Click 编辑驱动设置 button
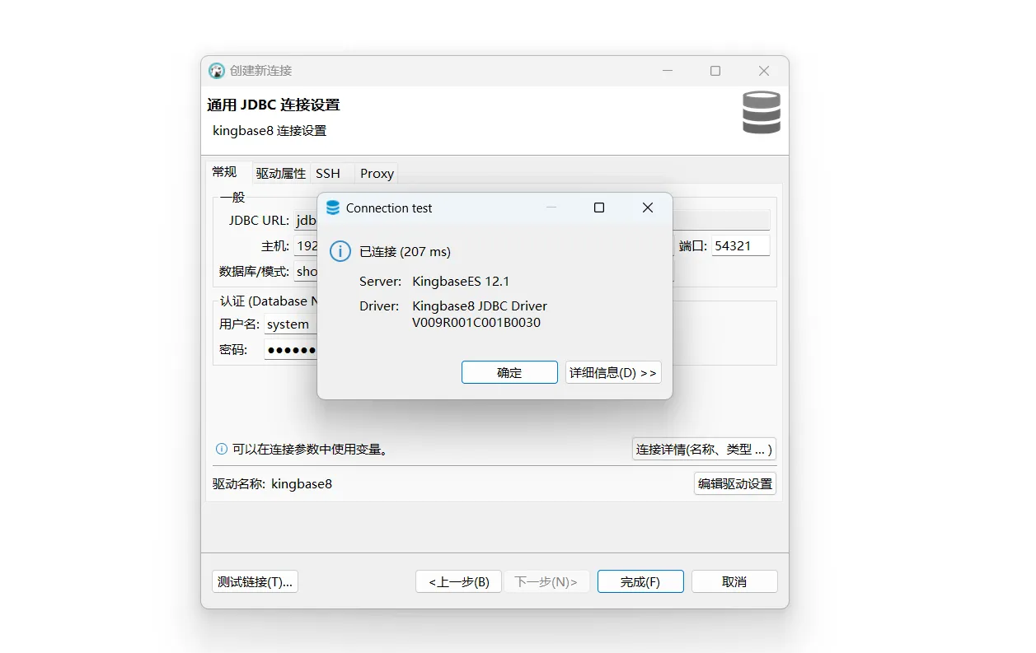This screenshot has height=653, width=1036. click(735, 484)
